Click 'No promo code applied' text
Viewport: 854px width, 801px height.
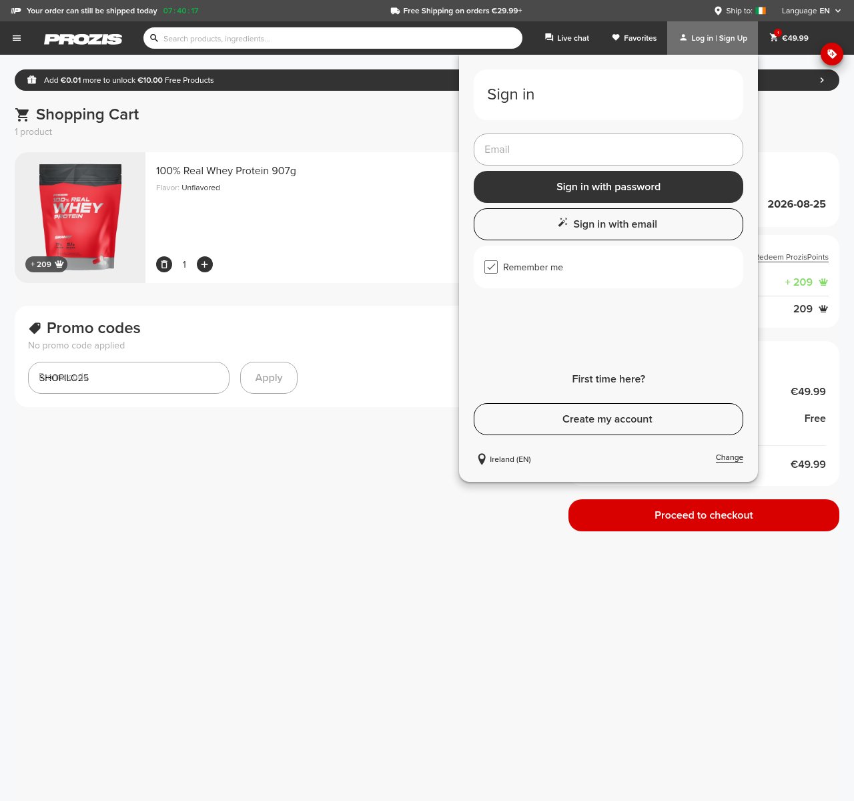[77, 346]
